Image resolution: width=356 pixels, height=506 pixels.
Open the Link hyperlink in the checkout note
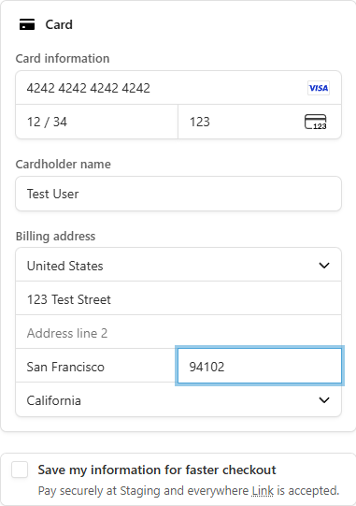click(x=263, y=491)
